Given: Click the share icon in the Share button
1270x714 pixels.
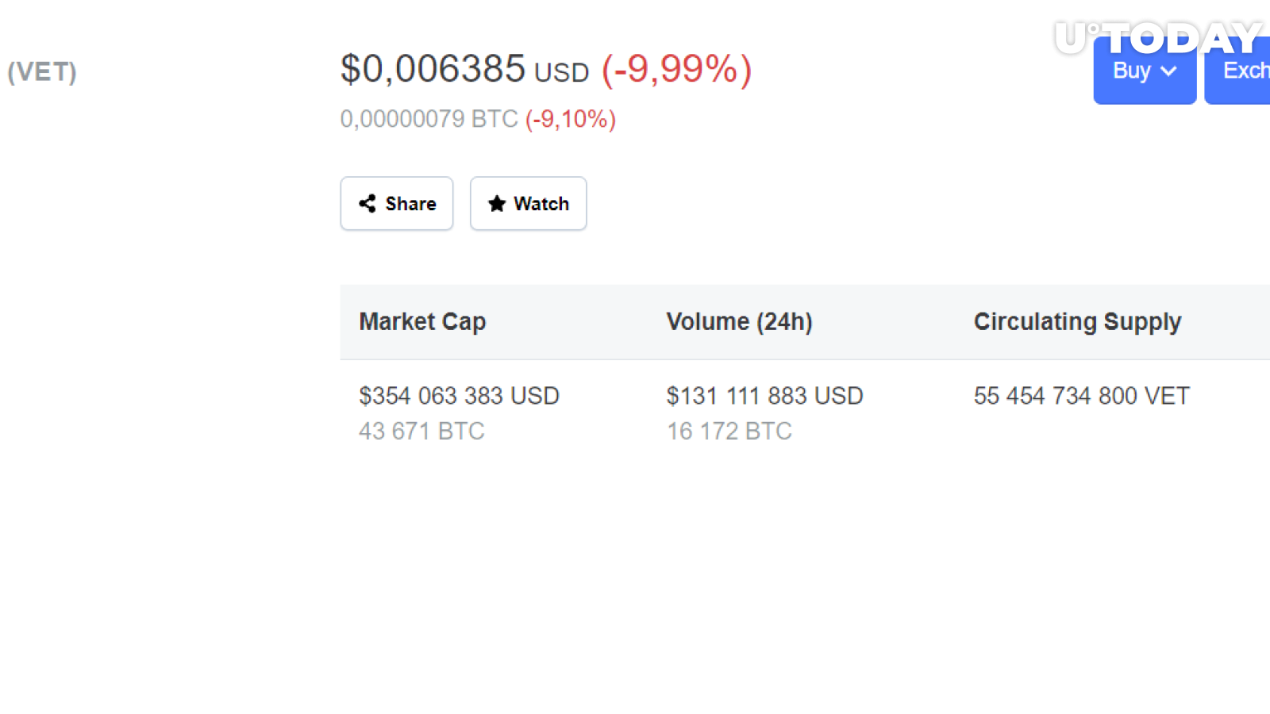Looking at the screenshot, I should coord(368,204).
